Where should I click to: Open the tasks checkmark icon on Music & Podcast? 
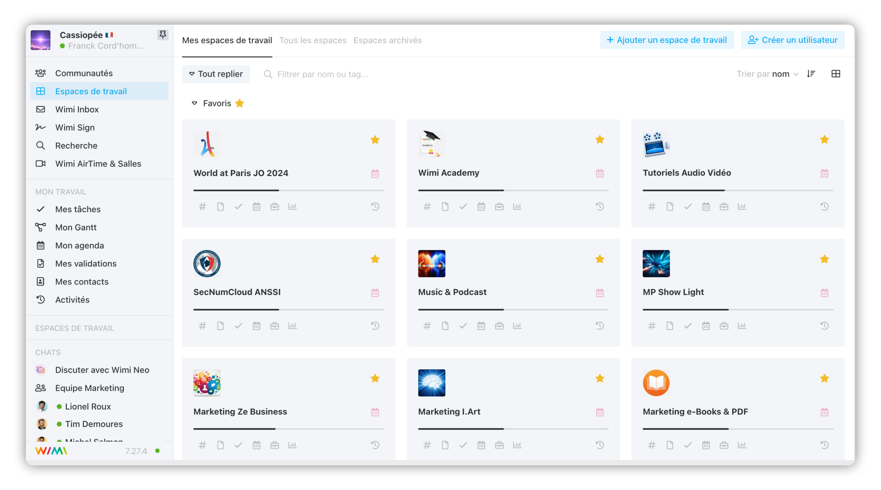click(463, 326)
